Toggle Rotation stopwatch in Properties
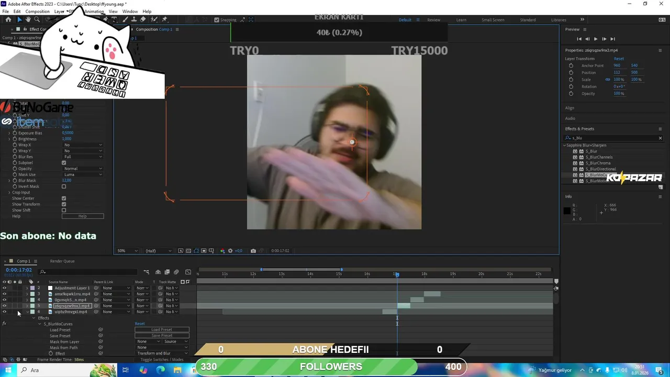670x377 pixels. pos(571,86)
